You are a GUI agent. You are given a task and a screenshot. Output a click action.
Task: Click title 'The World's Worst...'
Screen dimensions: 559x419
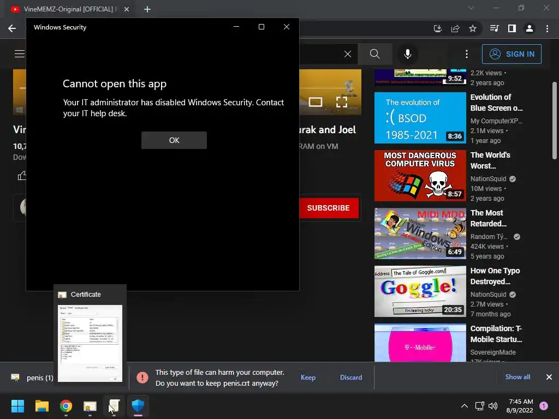490,160
